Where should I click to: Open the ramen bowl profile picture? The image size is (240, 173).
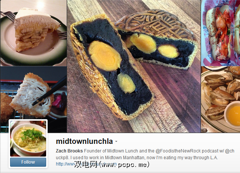coord(28,139)
